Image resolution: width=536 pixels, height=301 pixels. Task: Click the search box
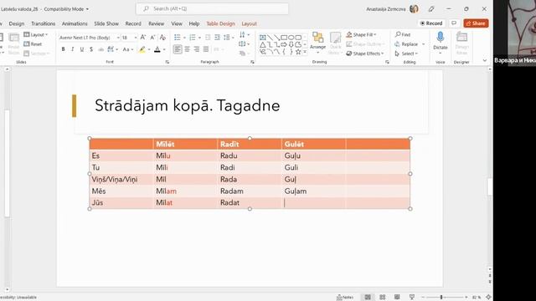pyautogui.click(x=212, y=9)
